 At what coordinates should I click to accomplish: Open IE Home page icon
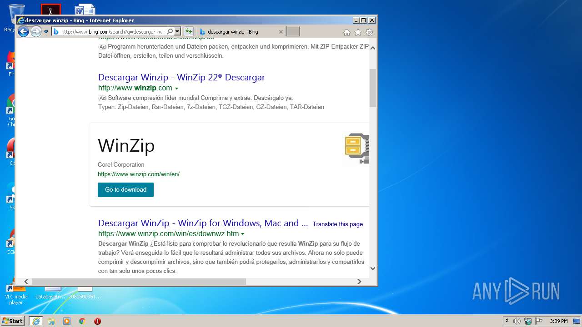347,32
